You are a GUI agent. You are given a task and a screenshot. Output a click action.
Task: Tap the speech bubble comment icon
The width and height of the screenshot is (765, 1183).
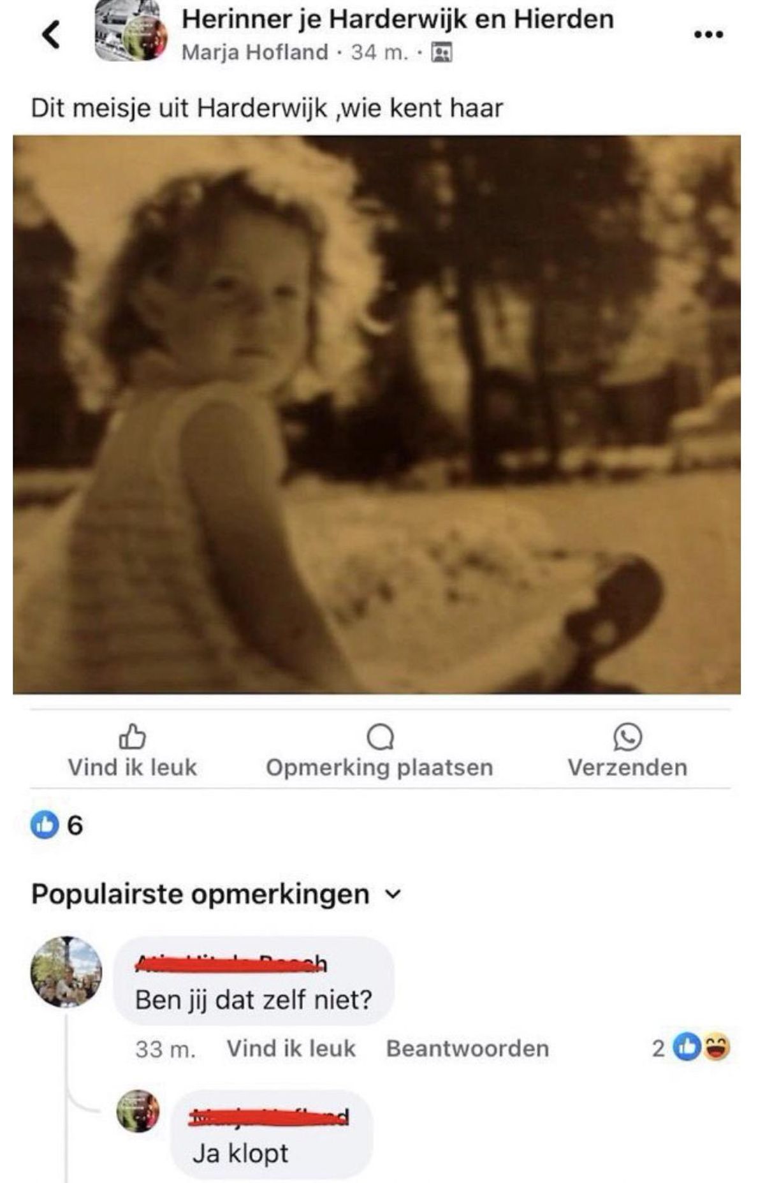pyautogui.click(x=380, y=738)
